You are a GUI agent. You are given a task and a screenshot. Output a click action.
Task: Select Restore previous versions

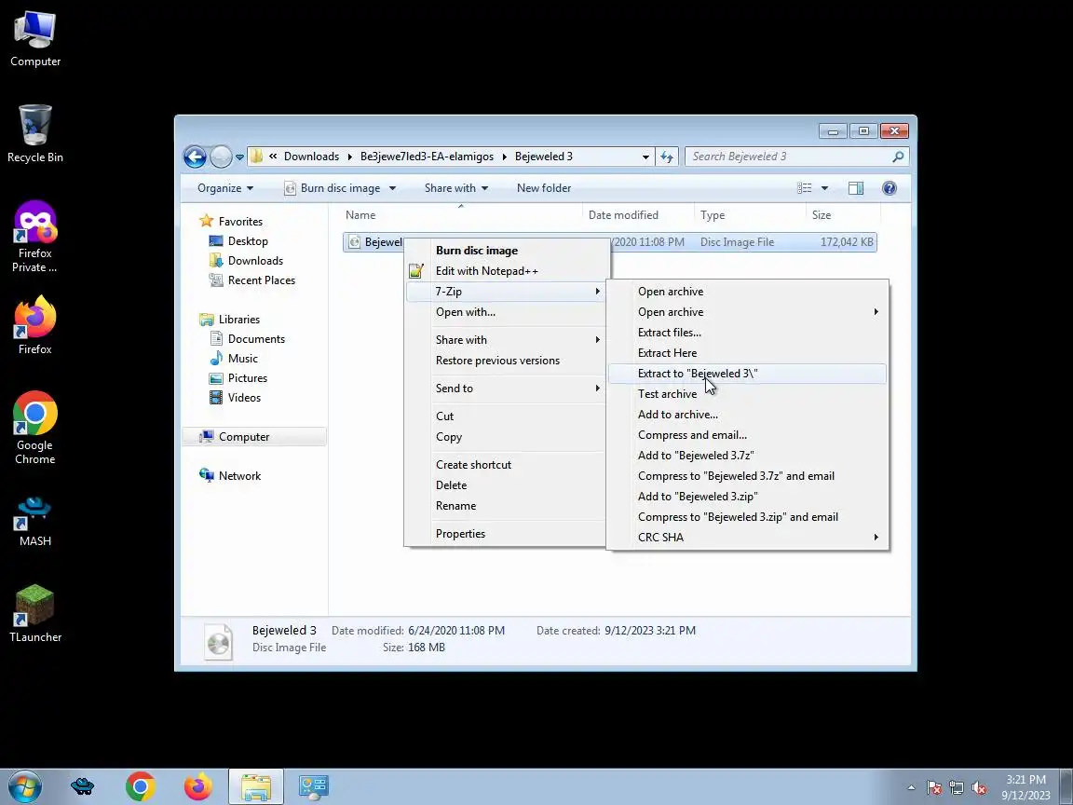[505, 361]
